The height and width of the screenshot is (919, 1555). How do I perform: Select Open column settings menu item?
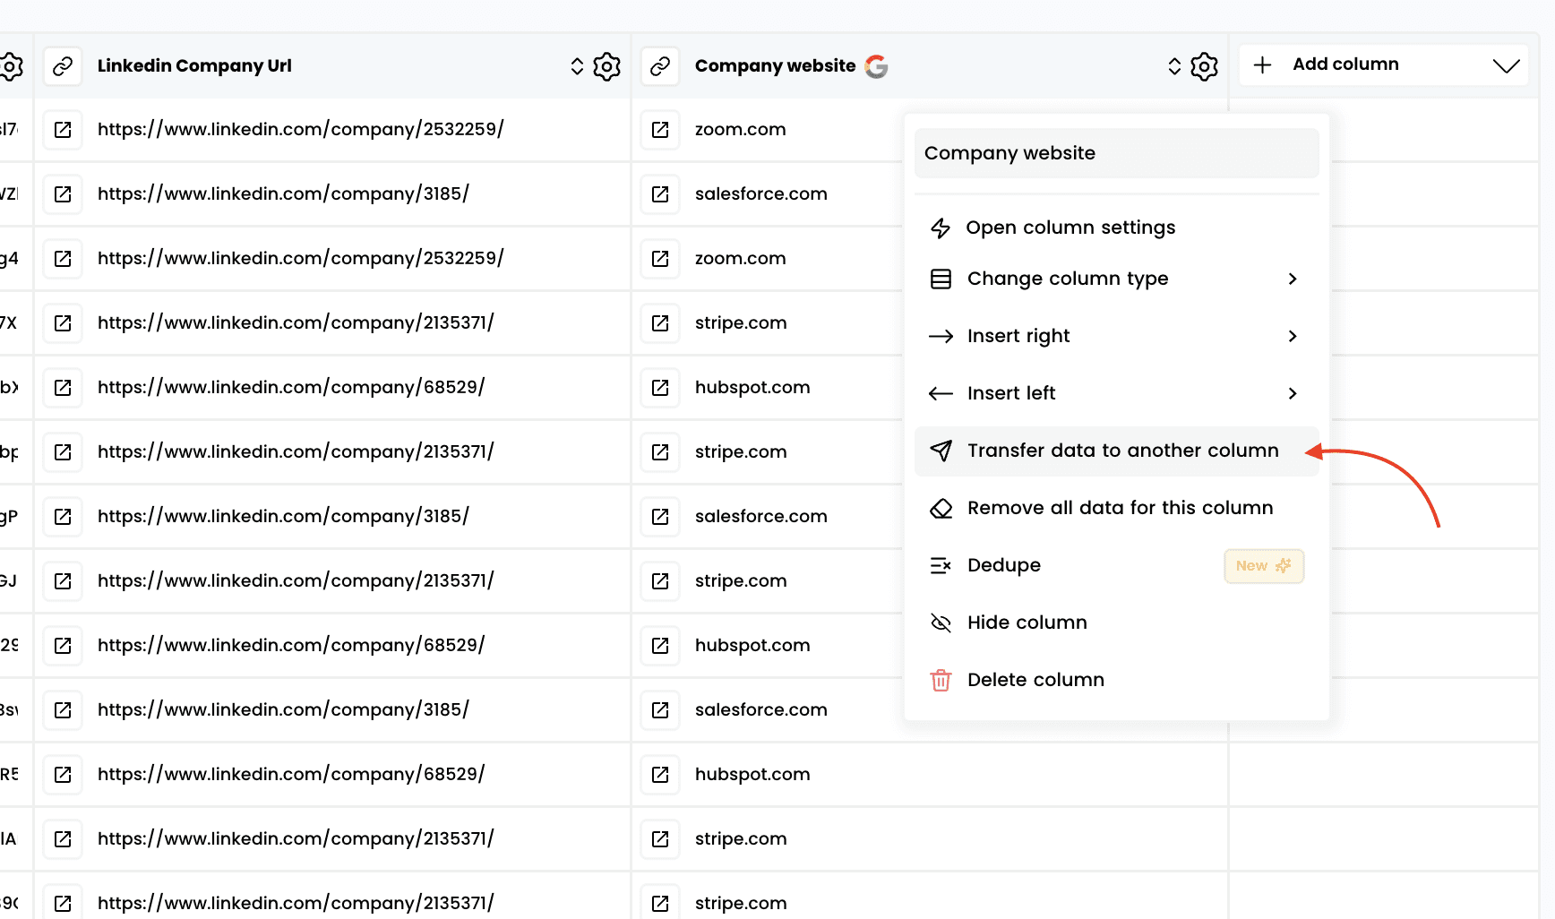coord(1116,228)
